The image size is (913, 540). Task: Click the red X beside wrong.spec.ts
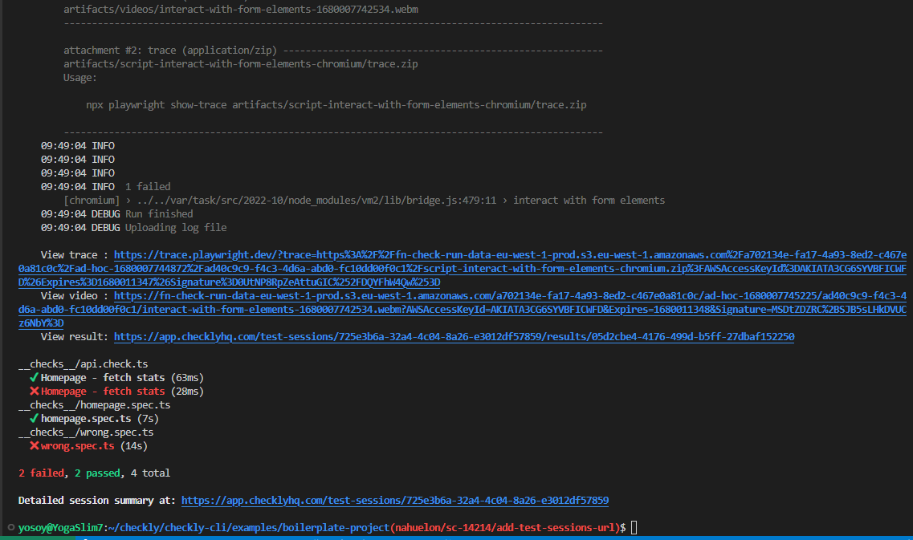point(35,446)
